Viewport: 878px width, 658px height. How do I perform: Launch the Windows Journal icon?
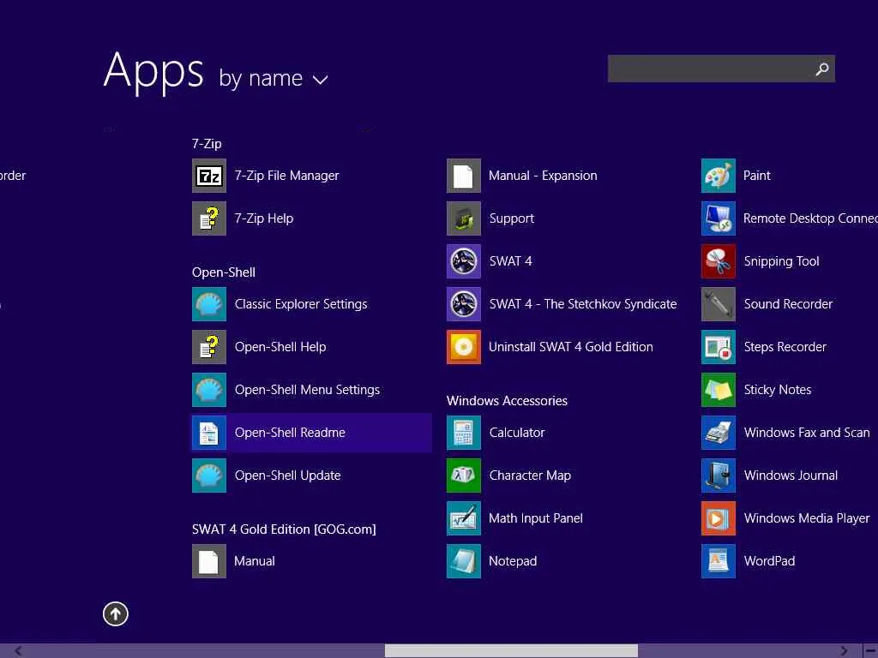pyautogui.click(x=719, y=476)
